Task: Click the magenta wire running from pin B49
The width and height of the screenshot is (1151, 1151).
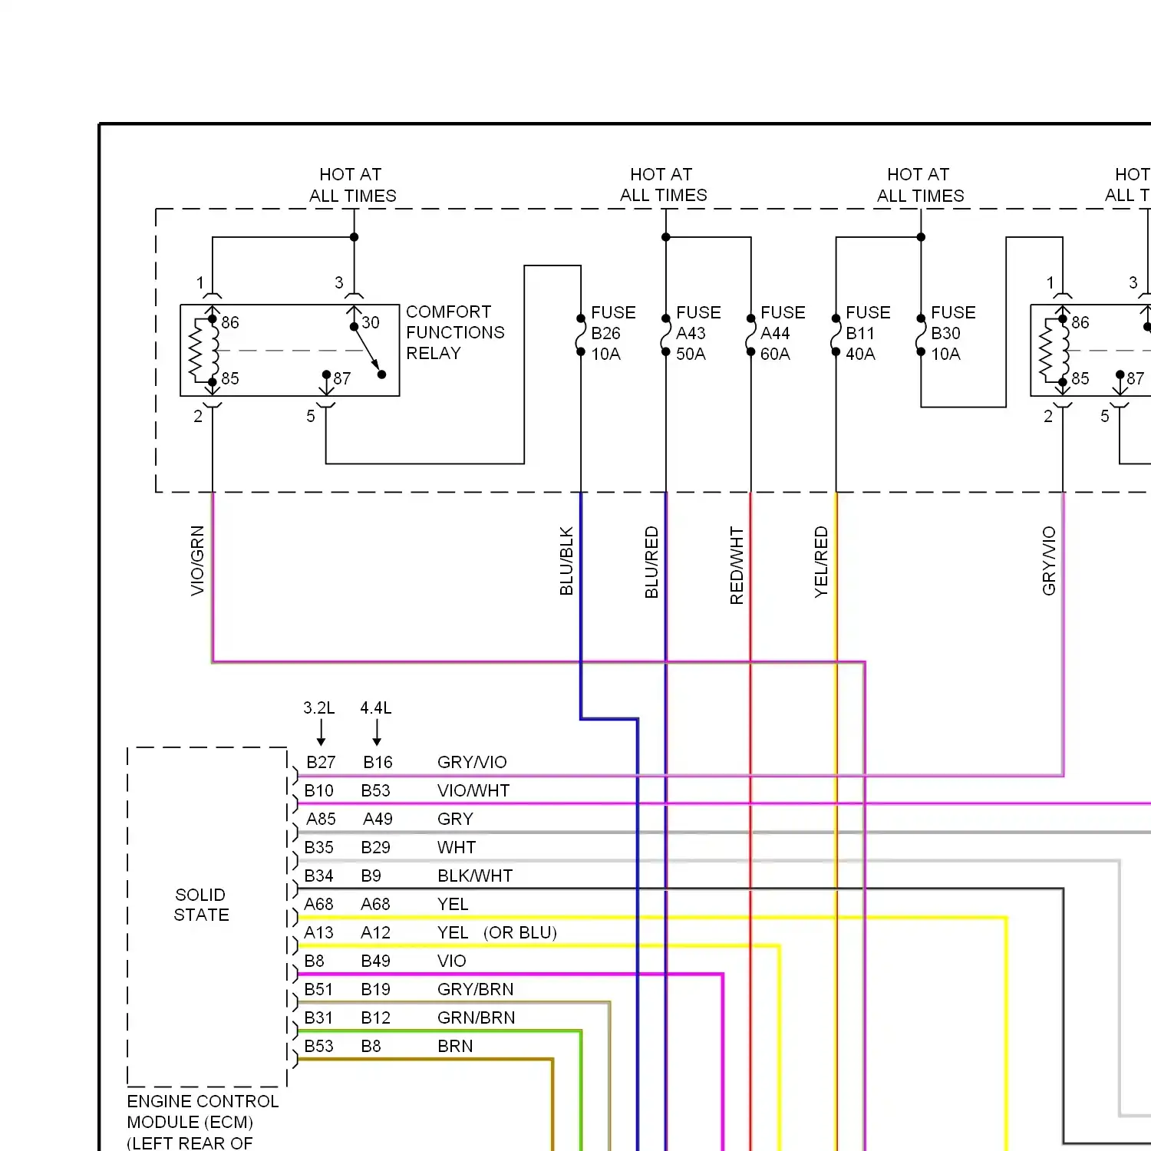Action: point(510,975)
